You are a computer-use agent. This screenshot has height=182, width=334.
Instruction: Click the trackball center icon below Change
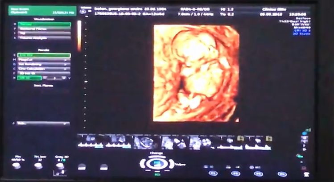coord(157,164)
